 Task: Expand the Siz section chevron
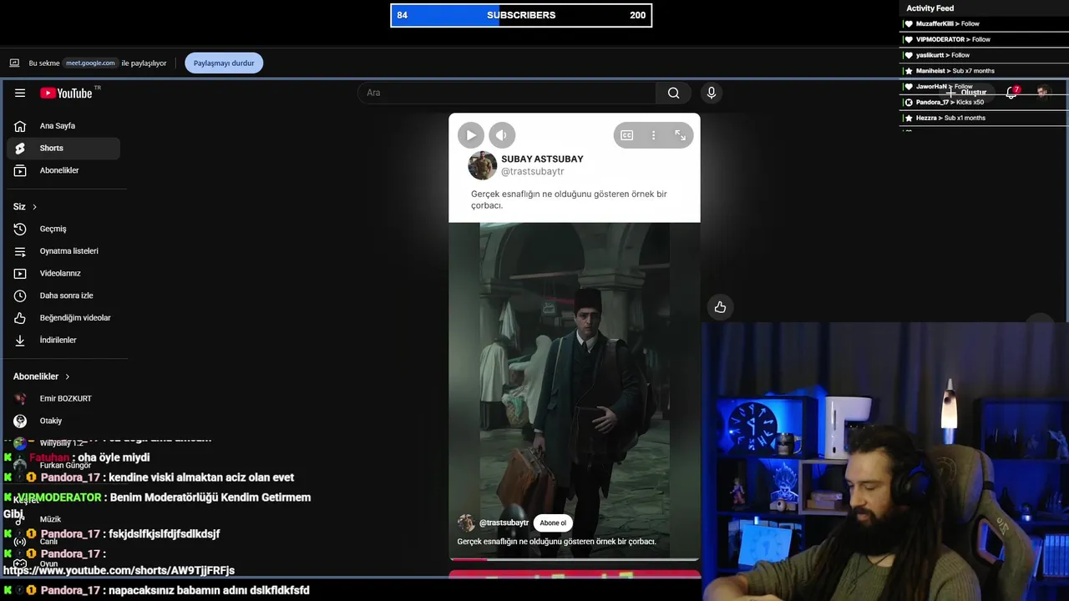click(x=34, y=206)
